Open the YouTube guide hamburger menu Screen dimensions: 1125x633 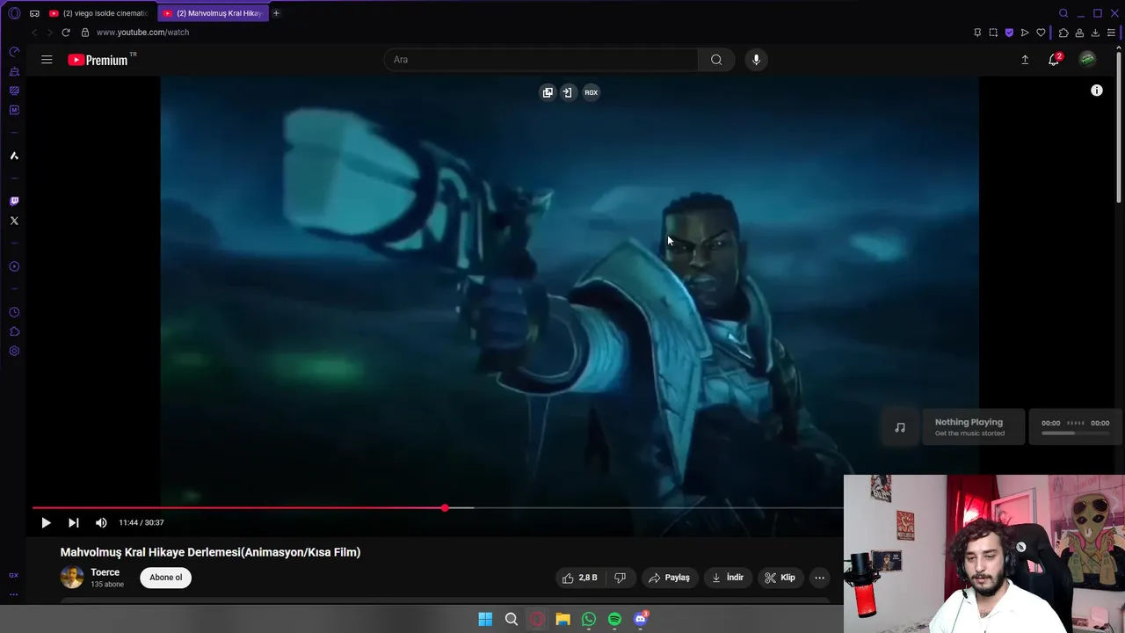[47, 60]
